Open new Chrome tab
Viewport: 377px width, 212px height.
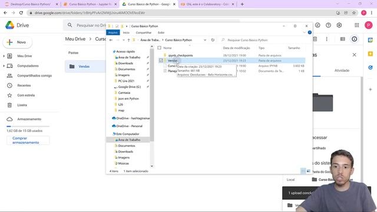click(x=242, y=4)
